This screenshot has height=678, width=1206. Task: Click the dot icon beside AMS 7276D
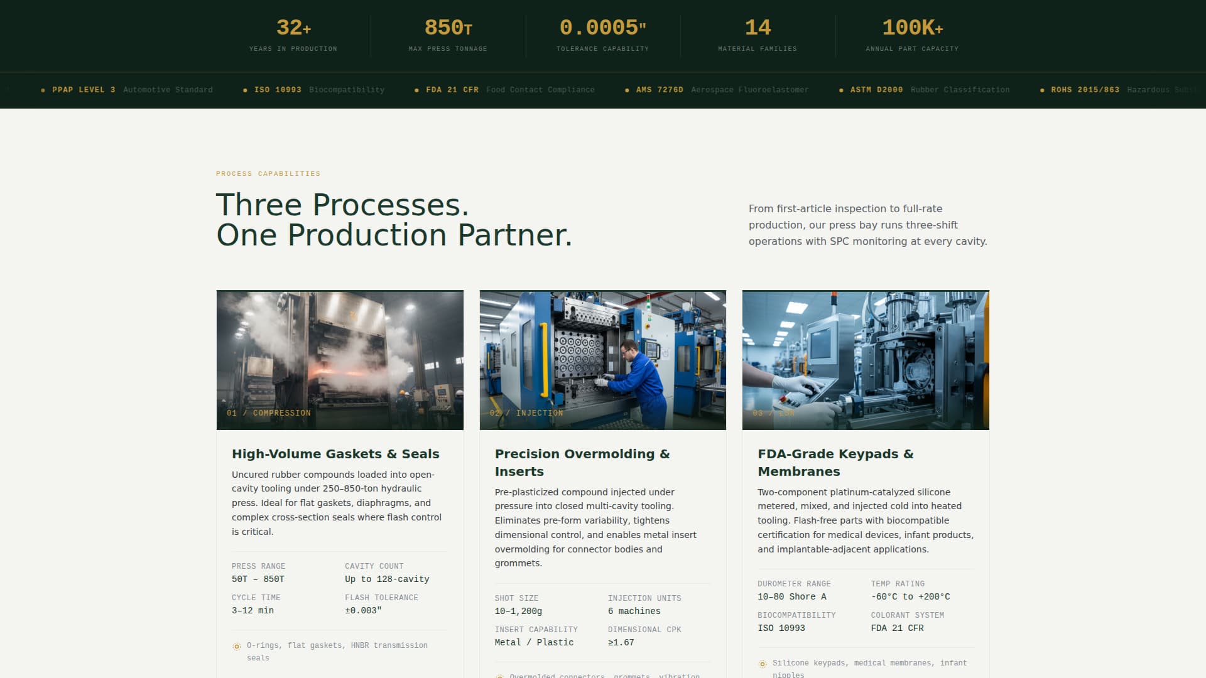[627, 90]
